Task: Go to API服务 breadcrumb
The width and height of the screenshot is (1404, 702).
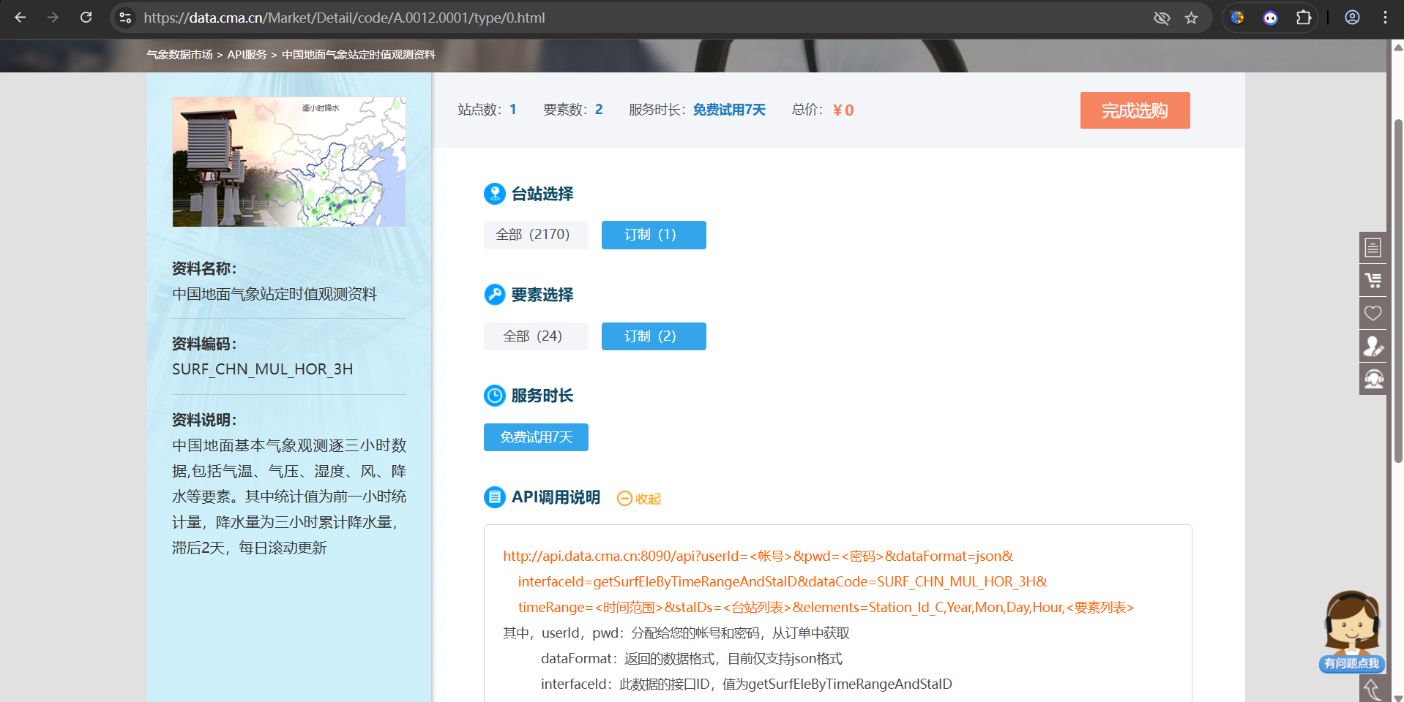Action: (247, 55)
